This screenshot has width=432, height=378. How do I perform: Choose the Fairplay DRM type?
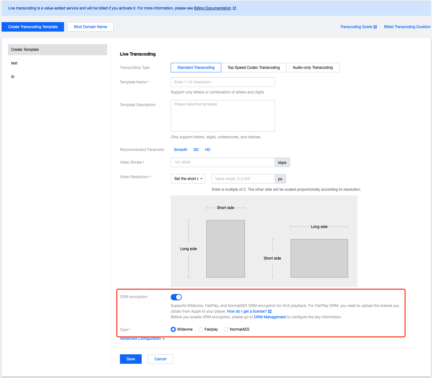201,329
